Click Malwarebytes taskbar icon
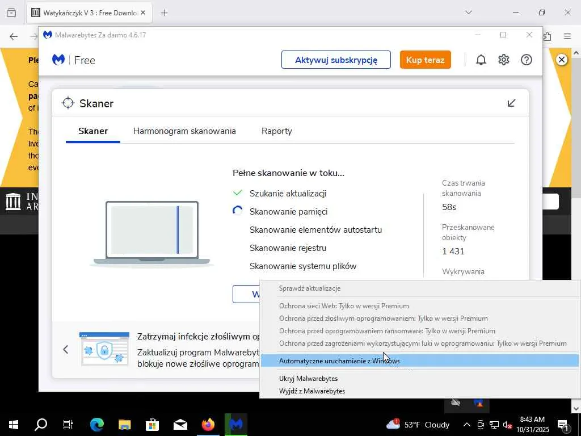This screenshot has width=581, height=436. 235,425
